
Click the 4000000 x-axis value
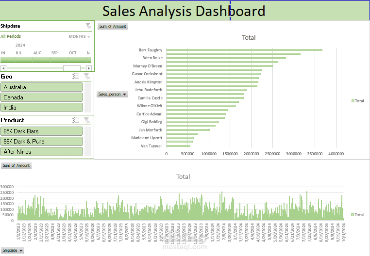pyautogui.click(x=336, y=154)
